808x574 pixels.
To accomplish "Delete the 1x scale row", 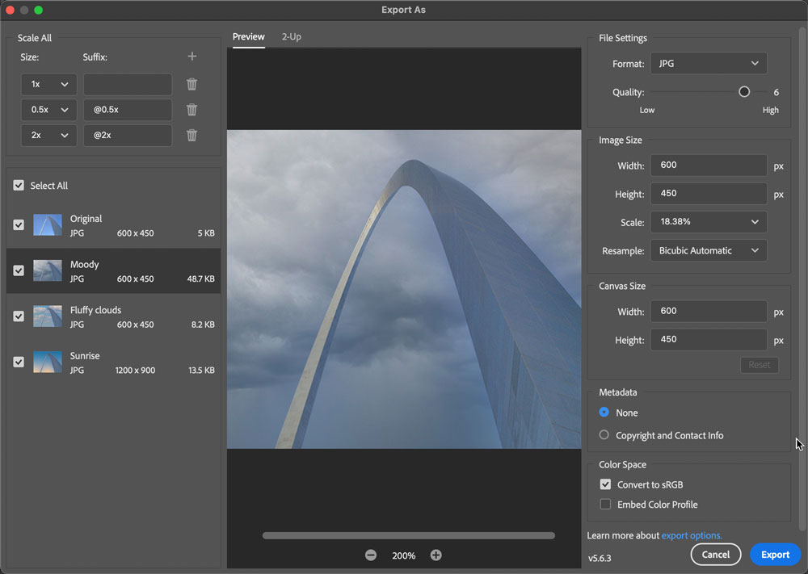I will 191,84.
